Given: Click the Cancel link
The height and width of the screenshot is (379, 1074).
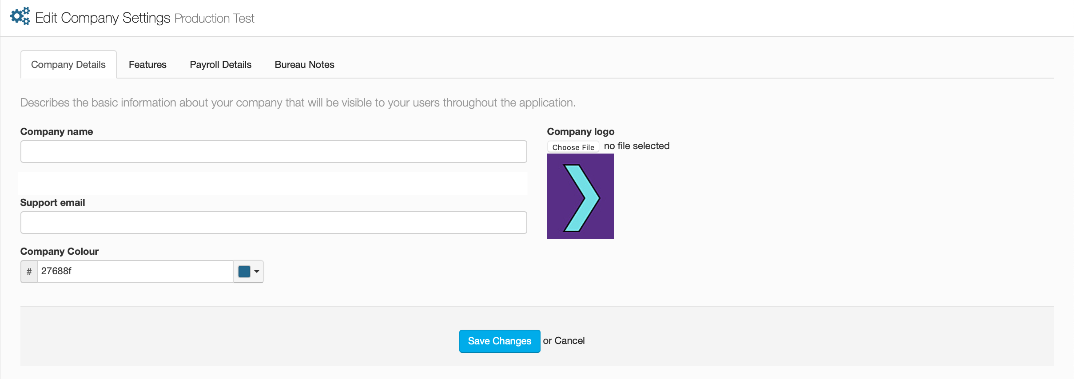Looking at the screenshot, I should pyautogui.click(x=569, y=341).
